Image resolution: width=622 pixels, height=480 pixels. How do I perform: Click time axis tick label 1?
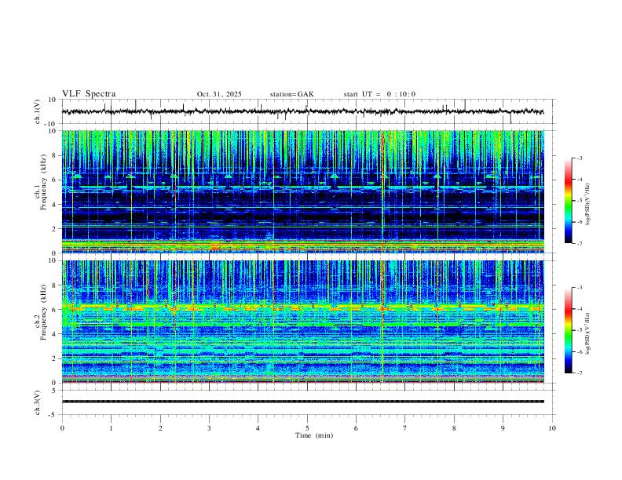click(111, 428)
